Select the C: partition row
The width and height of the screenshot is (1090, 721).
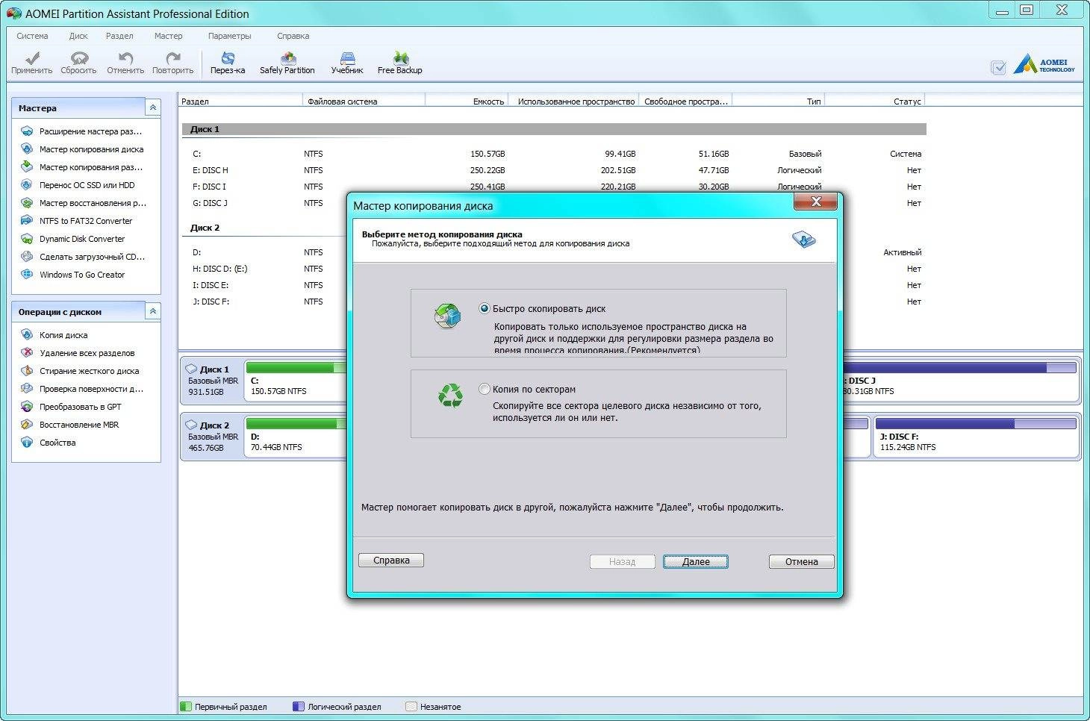[554, 154]
